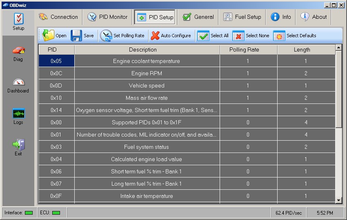Screen dimensions: 347x220
Task: Select the Intake air temperature cell
Action: pos(147,196)
